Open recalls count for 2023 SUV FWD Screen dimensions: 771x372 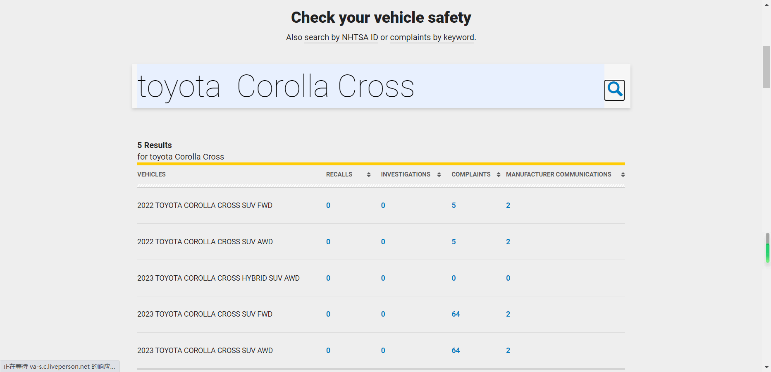[x=328, y=314]
